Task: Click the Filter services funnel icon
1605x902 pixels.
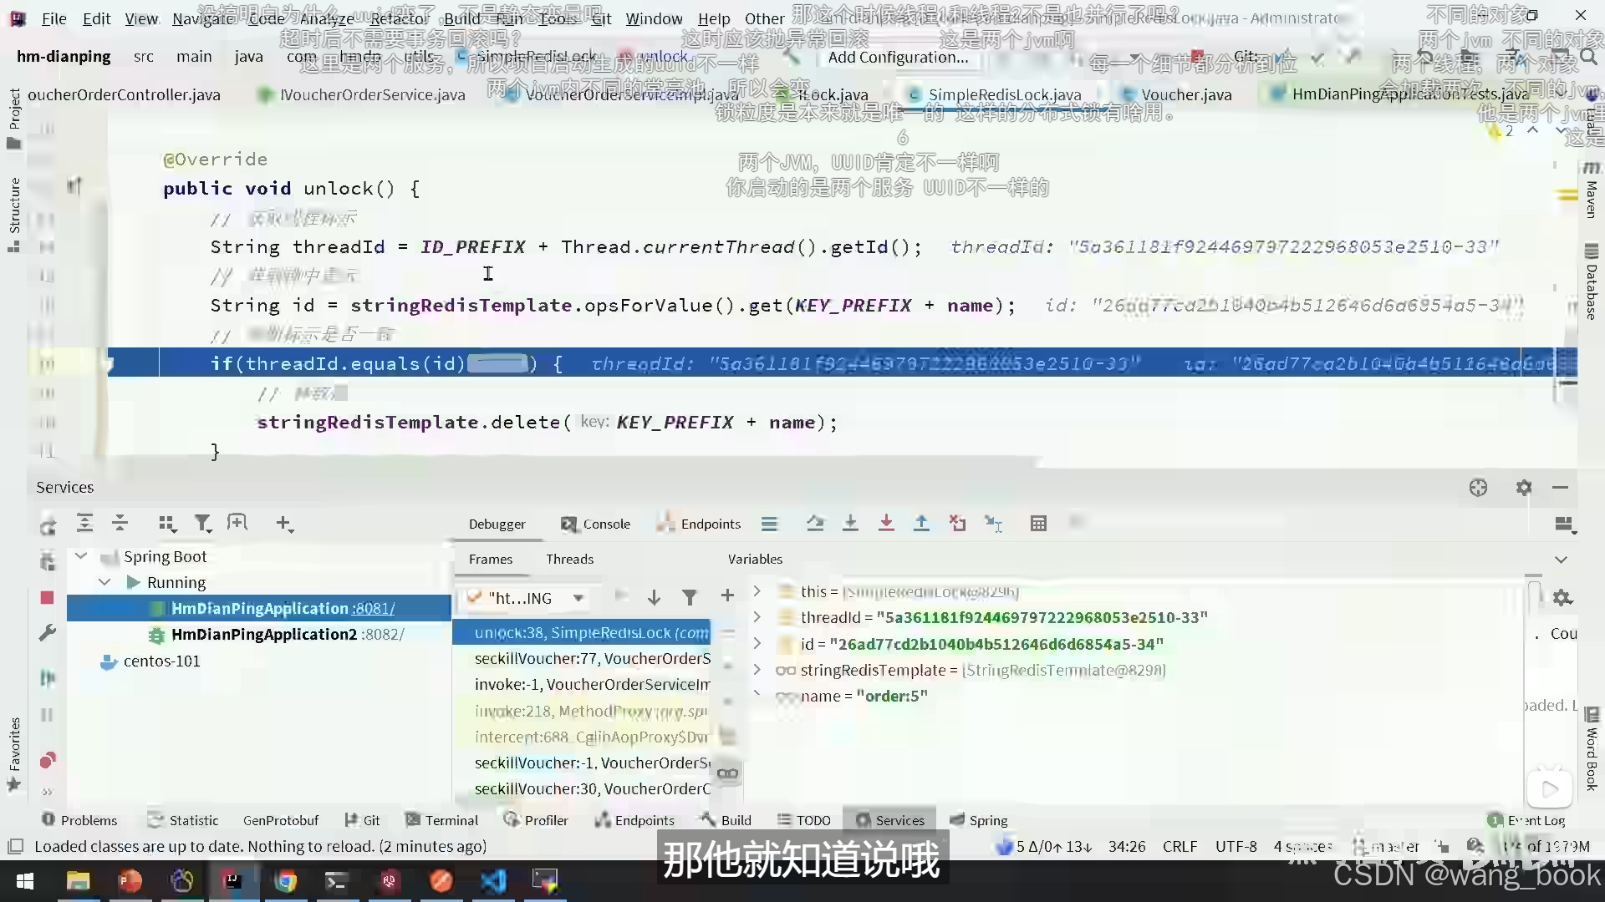Action: pos(202,524)
